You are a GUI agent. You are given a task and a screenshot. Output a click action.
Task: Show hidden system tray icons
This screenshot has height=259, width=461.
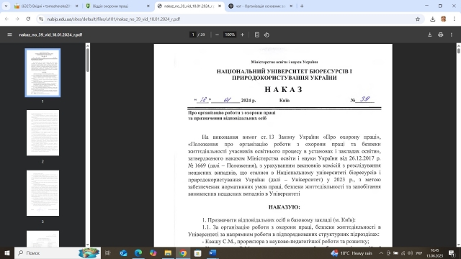[x=381, y=253]
